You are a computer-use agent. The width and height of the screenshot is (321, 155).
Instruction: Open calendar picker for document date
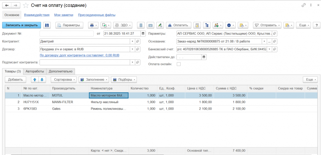coord(143,33)
